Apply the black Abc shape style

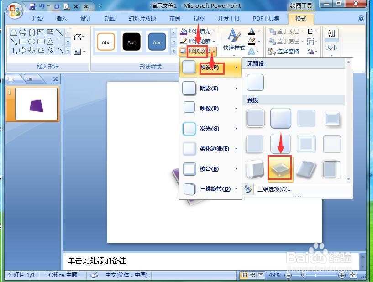[131, 42]
